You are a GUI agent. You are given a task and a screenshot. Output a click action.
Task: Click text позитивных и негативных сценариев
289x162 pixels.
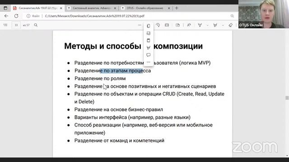pos(172,86)
